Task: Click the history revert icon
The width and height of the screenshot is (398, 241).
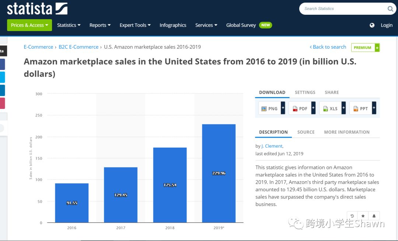Action: (x=353, y=216)
